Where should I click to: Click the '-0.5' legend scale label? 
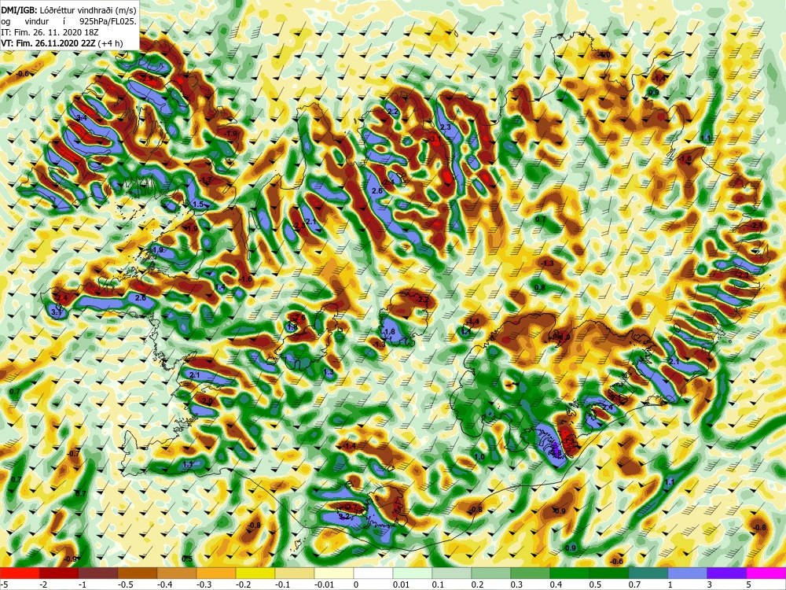point(124,584)
